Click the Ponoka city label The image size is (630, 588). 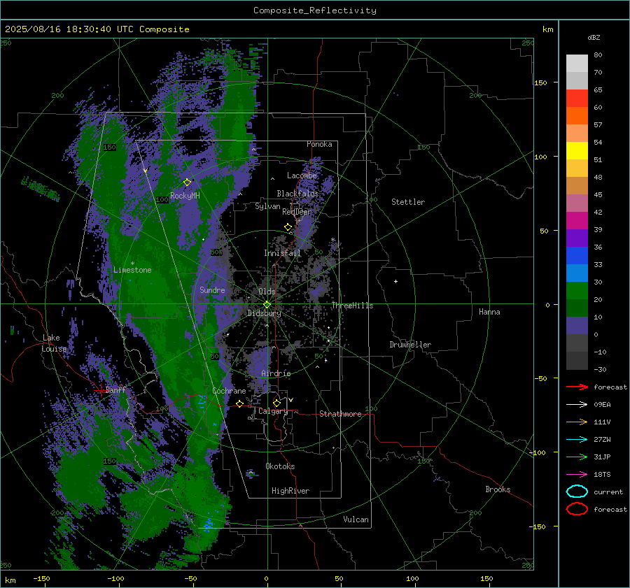tap(319, 144)
